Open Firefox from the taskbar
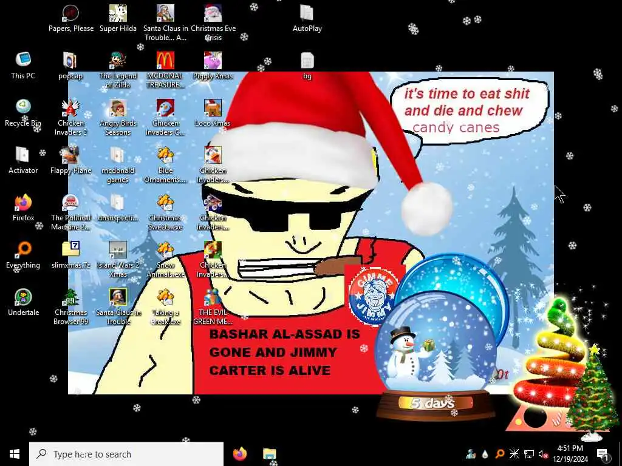Screen dimensions: 622x466 (240, 454)
